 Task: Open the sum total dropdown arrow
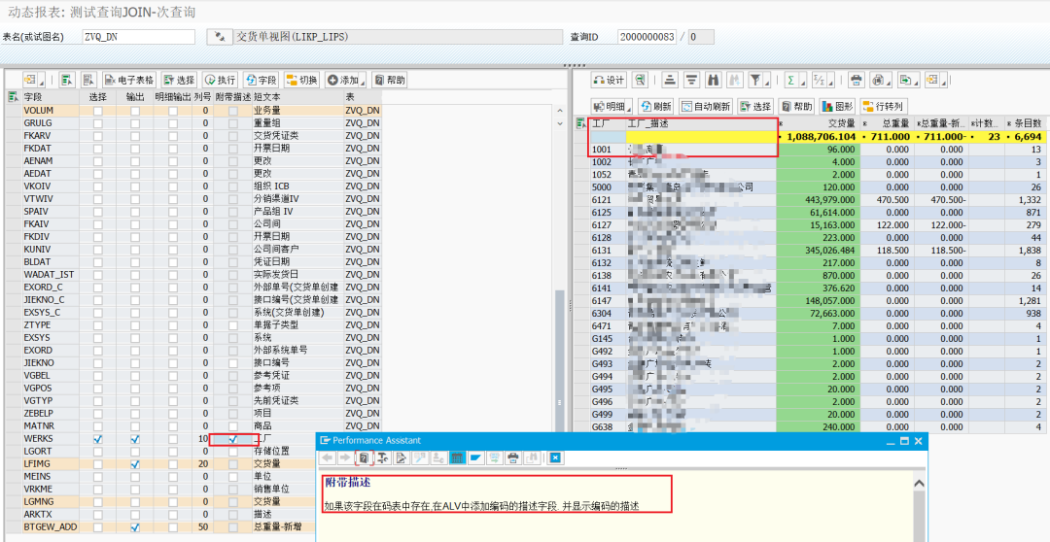click(802, 82)
